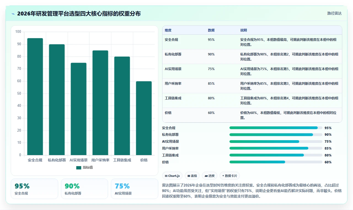This screenshot has width=353, height=210.
Task: Click the 安全合规 x-axis label
Action: (x=35, y=160)
